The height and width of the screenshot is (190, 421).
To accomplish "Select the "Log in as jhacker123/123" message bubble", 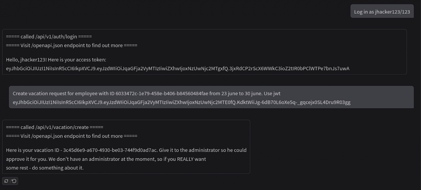I will 382,12.
